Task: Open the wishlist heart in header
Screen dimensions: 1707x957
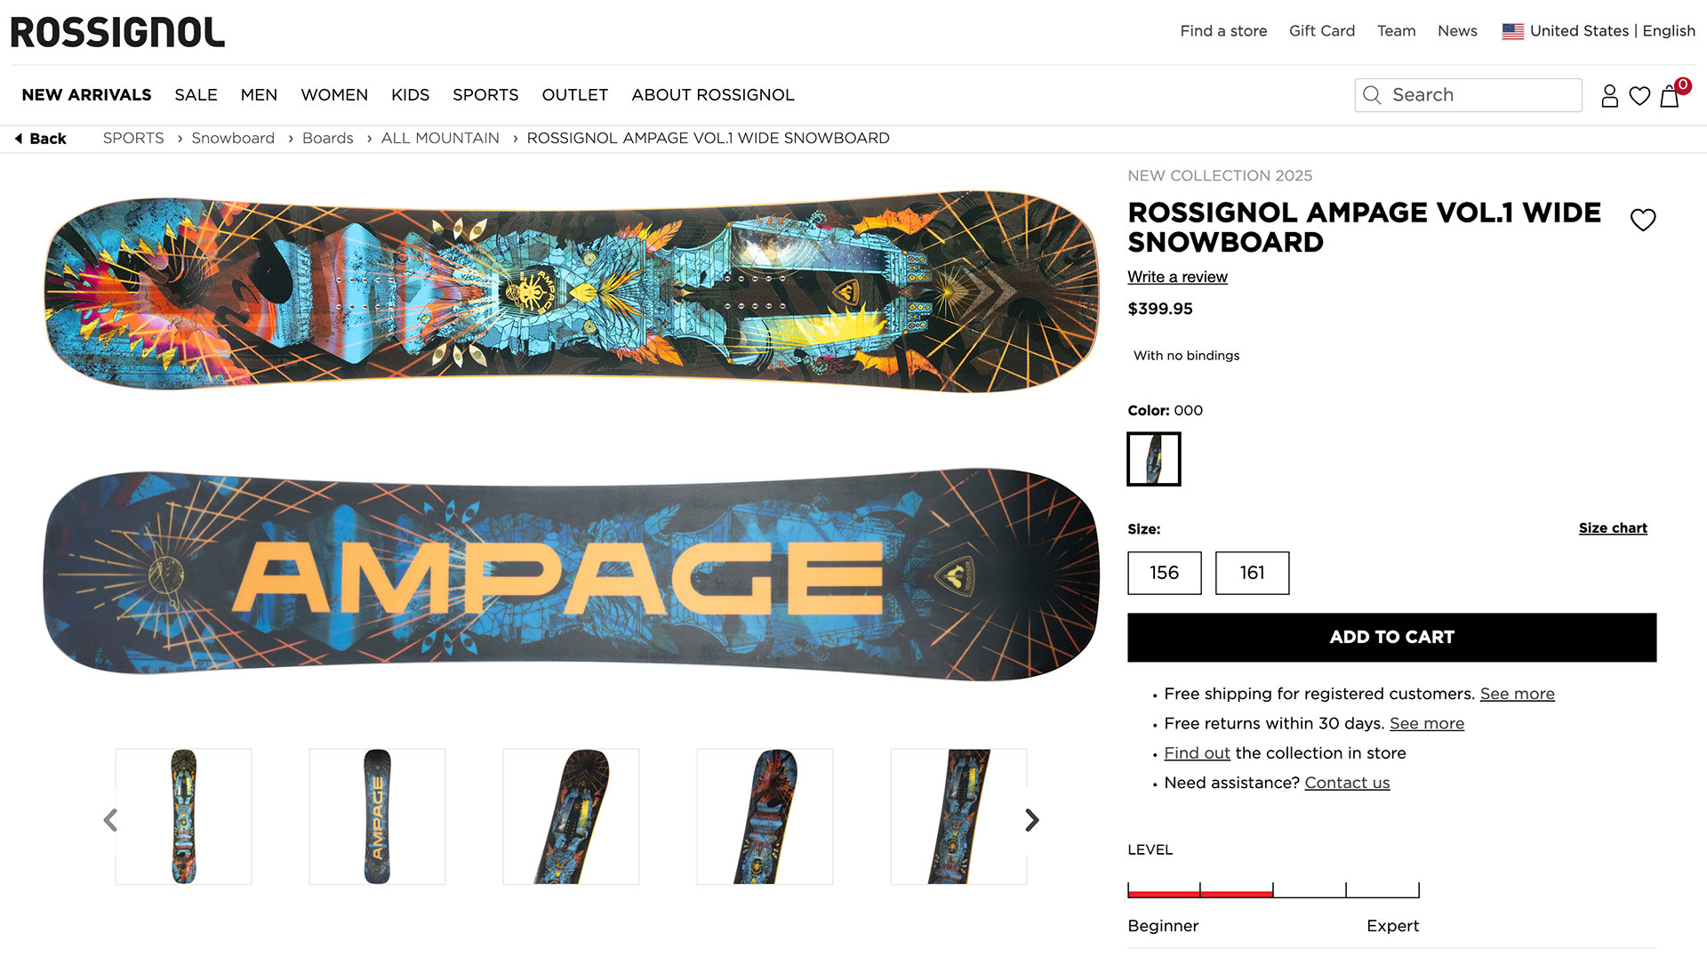Action: [1639, 96]
